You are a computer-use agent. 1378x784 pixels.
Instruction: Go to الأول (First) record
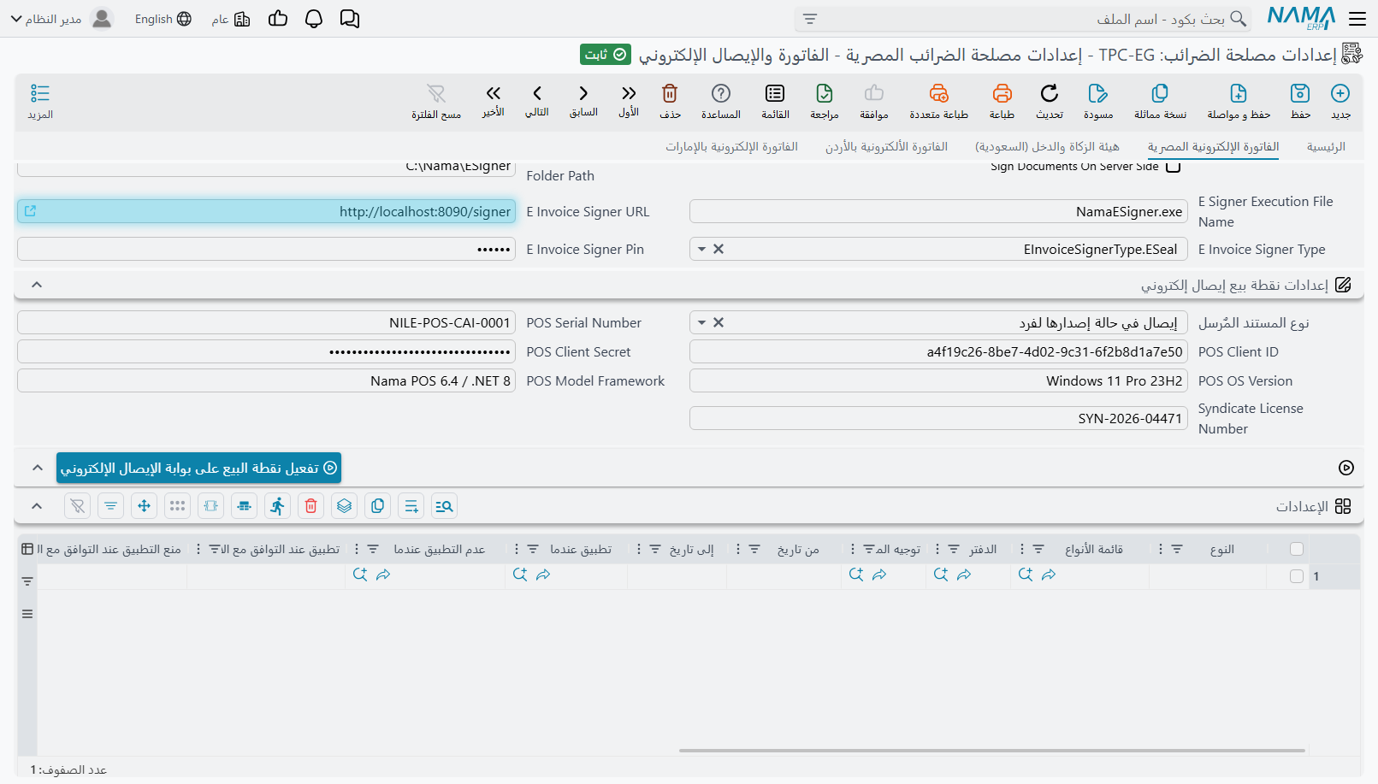pyautogui.click(x=629, y=93)
